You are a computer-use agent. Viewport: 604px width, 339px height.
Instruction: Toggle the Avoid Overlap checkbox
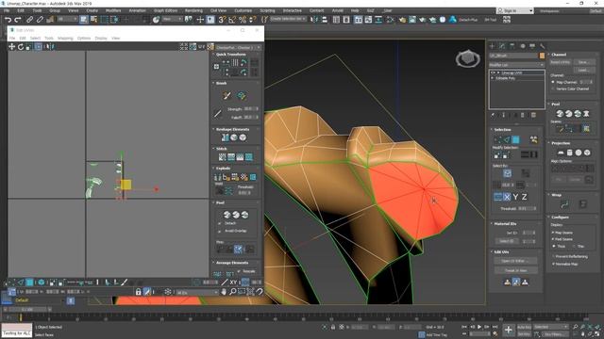pos(220,231)
